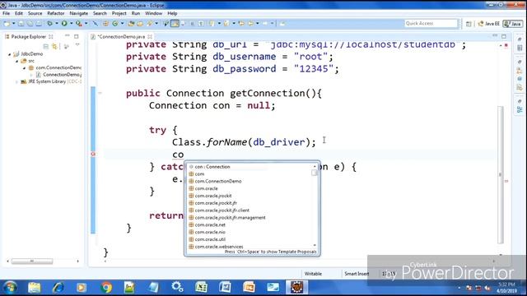
Task: Open the Package Explorer view menu arrow
Action: tap(77, 44)
